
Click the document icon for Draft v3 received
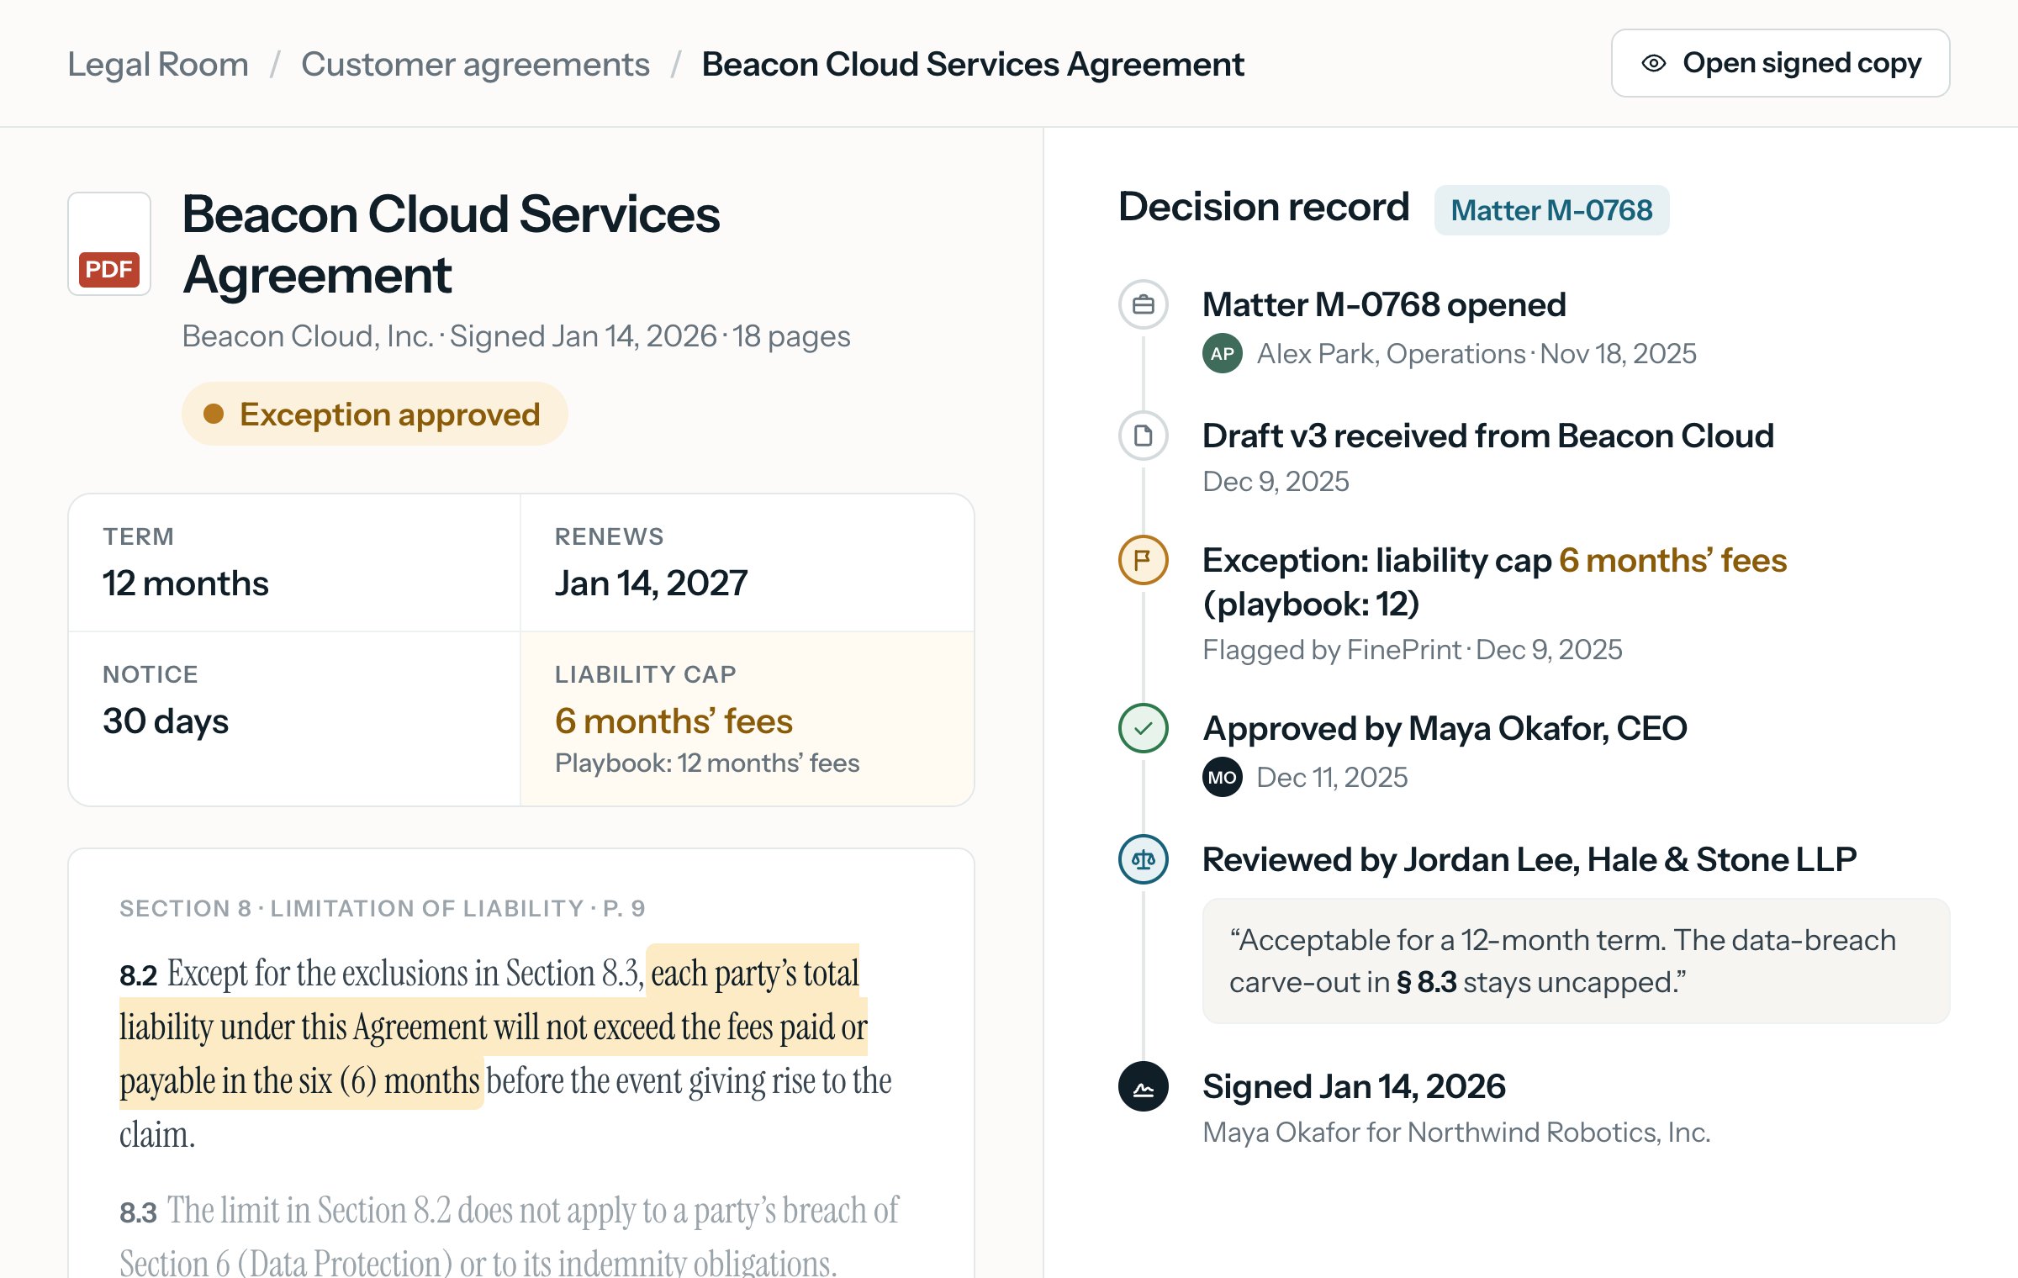coord(1144,436)
